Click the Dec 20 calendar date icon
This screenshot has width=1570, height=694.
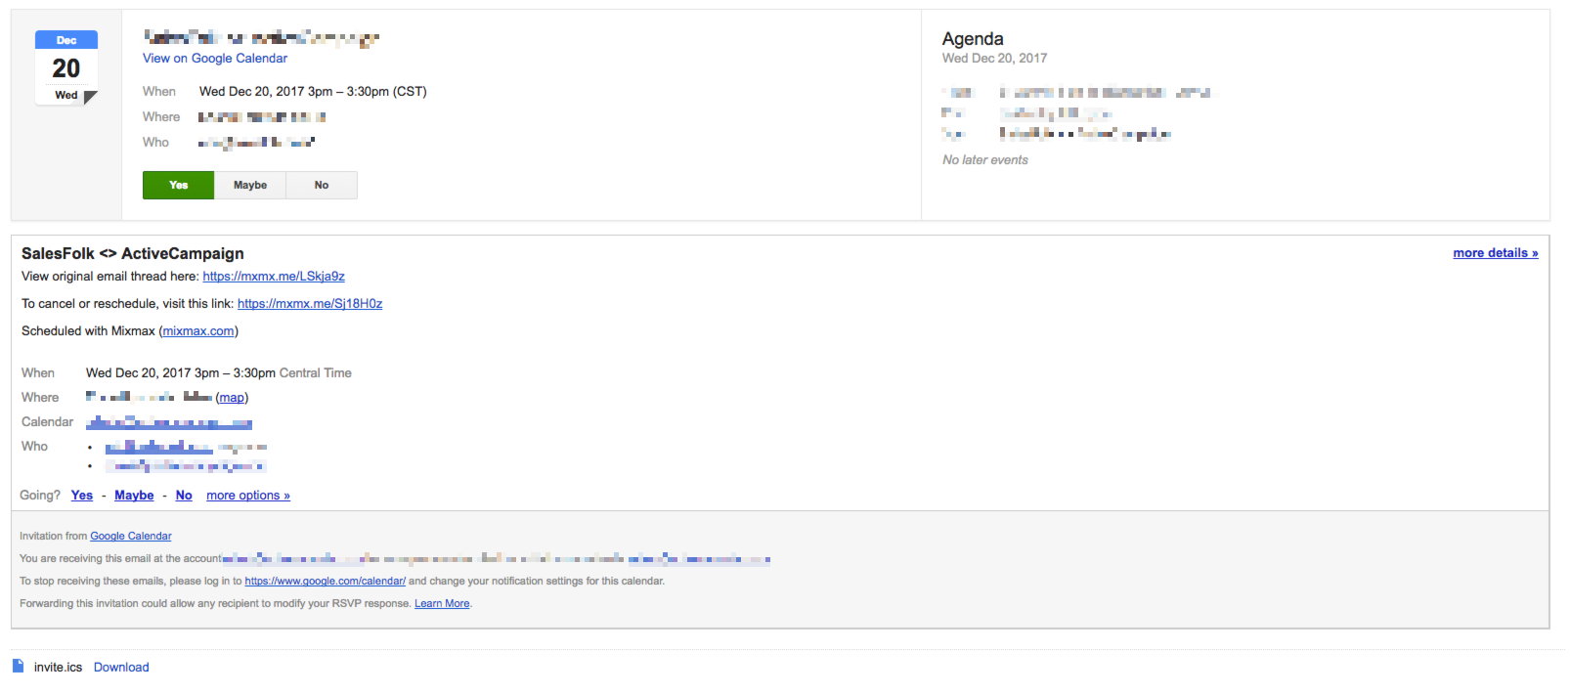pos(66,67)
